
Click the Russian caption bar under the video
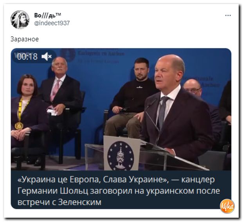(121, 190)
